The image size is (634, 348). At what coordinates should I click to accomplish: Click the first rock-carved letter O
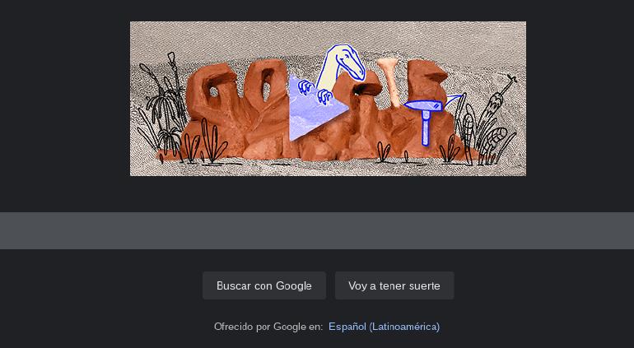click(x=265, y=87)
